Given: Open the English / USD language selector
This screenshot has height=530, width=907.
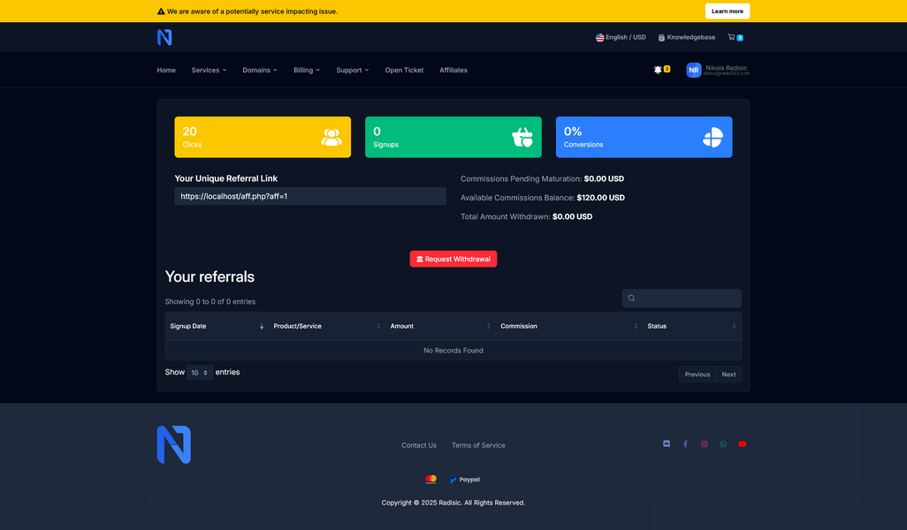Looking at the screenshot, I should tap(621, 37).
